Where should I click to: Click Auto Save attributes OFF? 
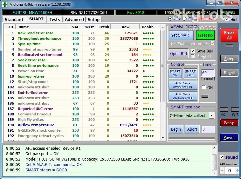point(183,96)
